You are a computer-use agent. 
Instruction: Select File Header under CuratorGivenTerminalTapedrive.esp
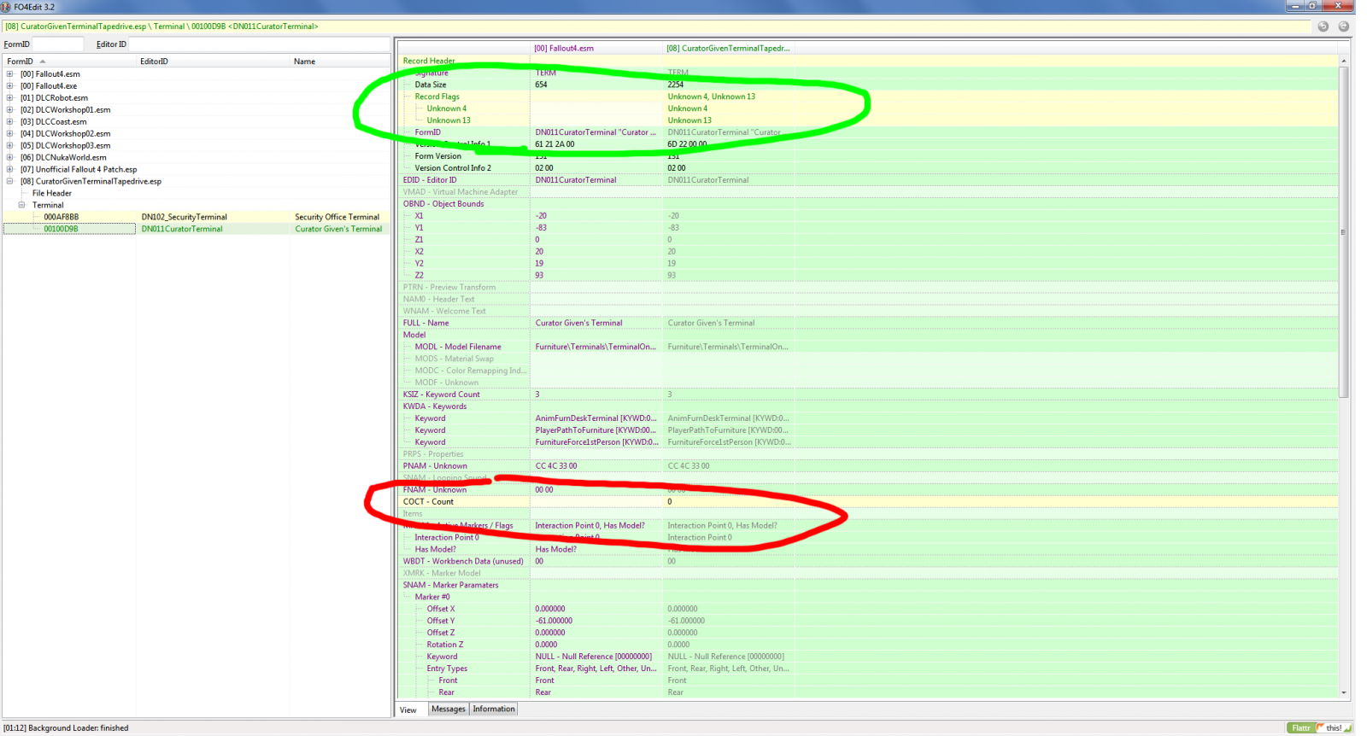(52, 194)
